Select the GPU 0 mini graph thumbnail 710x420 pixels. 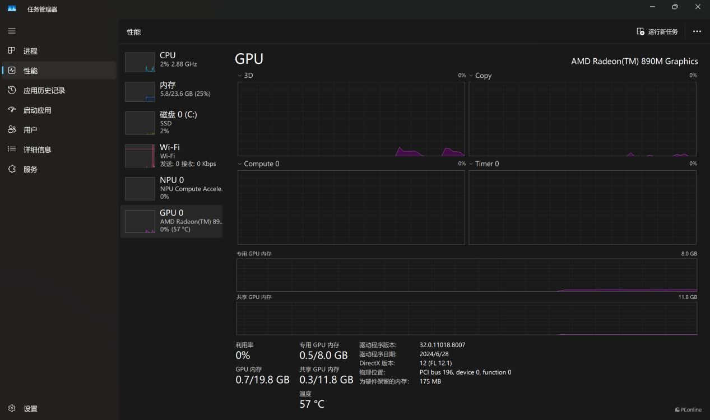(x=140, y=222)
